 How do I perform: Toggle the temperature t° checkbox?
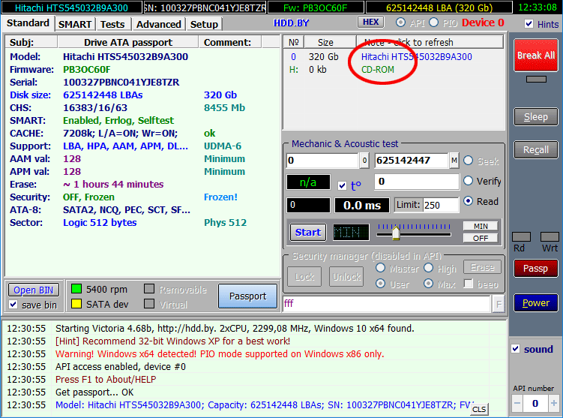tap(342, 185)
